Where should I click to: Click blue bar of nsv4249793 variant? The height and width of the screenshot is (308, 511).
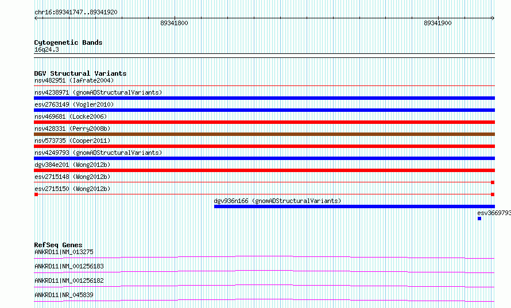264,158
